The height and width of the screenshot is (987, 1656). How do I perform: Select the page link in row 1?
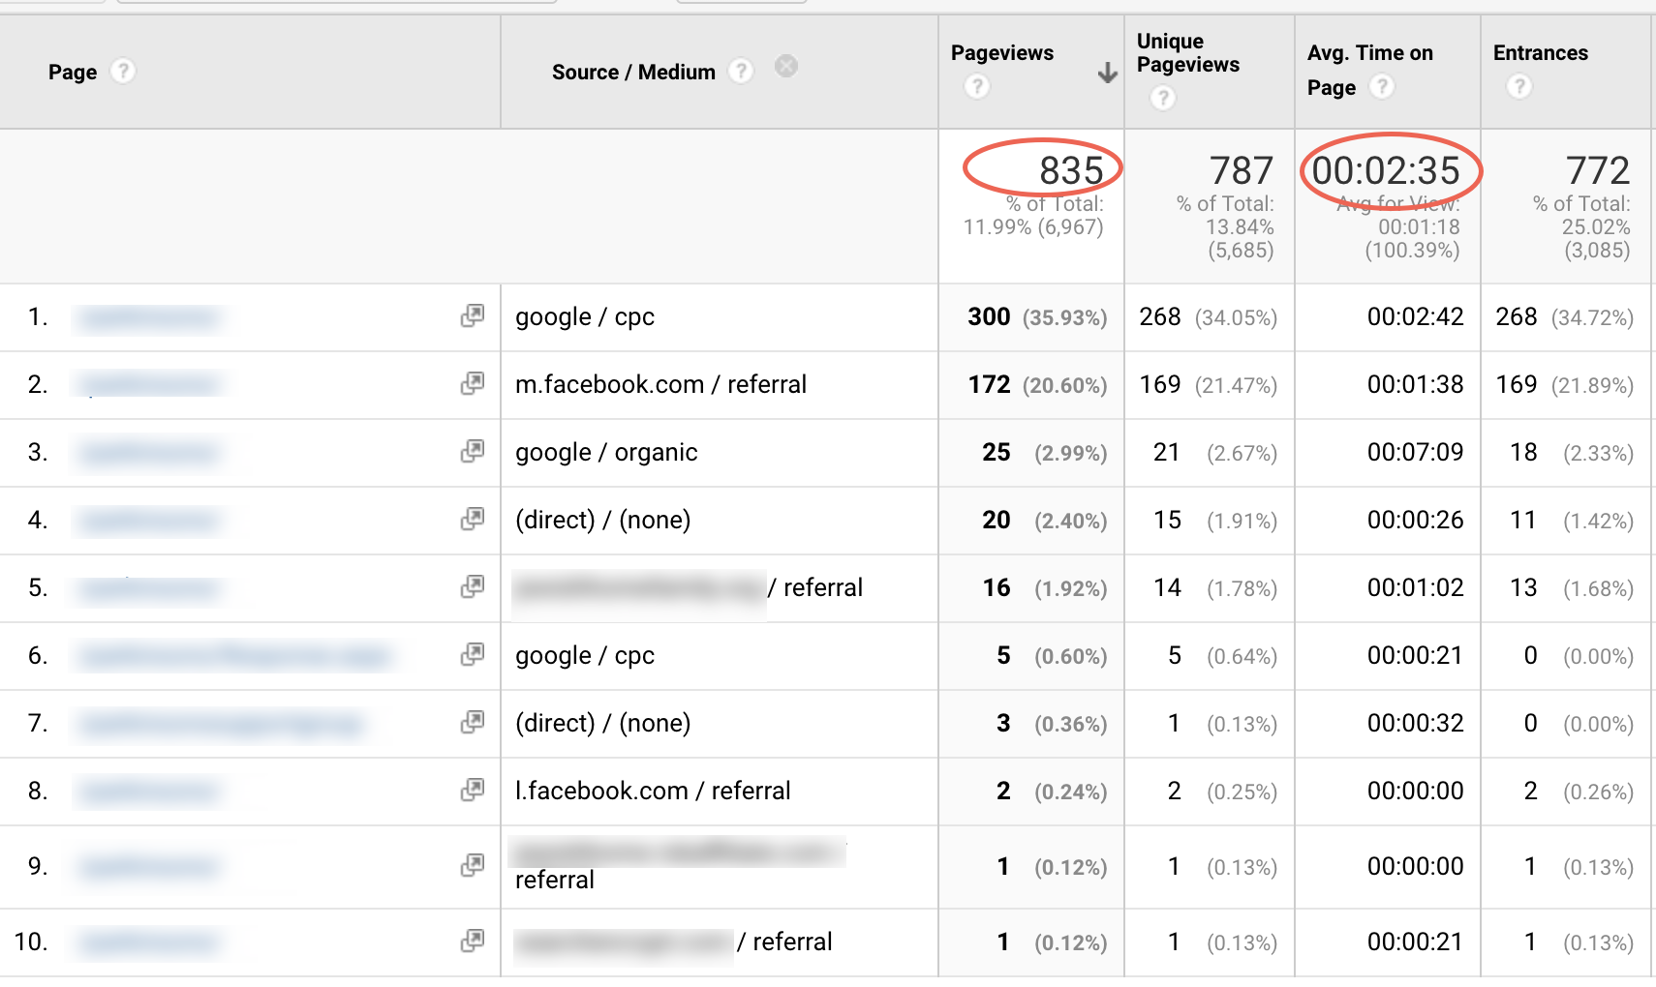pos(147,316)
